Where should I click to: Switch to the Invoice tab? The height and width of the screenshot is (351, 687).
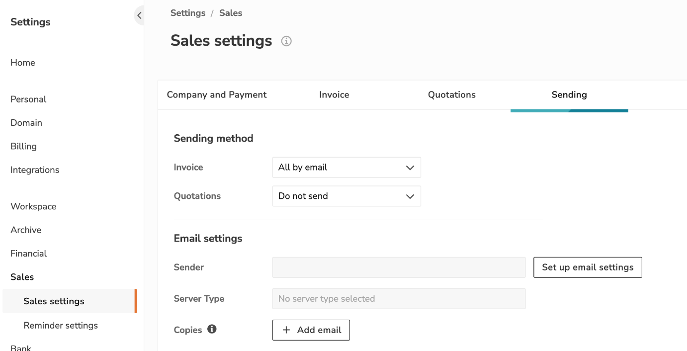[334, 95]
